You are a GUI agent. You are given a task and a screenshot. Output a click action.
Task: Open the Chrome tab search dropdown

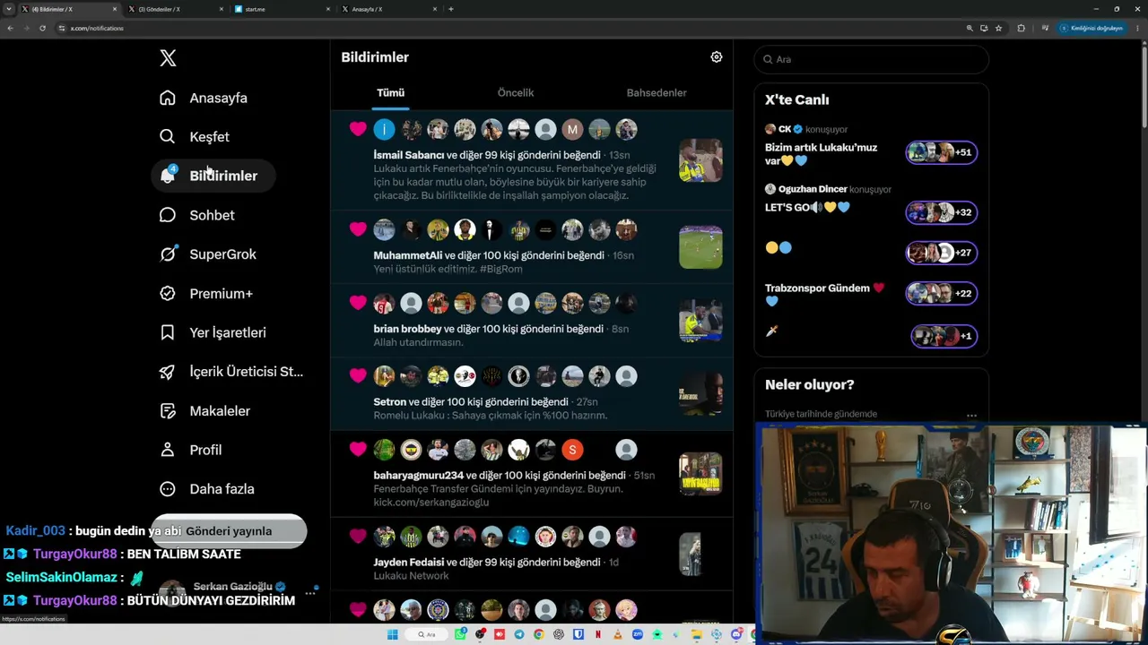(x=10, y=9)
